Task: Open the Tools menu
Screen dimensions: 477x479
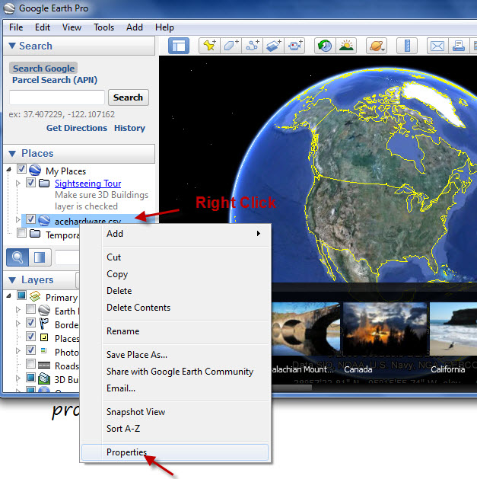Action: pyautogui.click(x=103, y=27)
